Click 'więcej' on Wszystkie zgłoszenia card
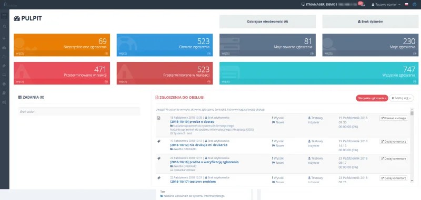 [225, 82]
